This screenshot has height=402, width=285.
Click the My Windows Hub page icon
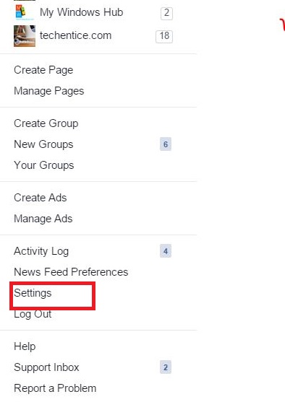(x=25, y=12)
